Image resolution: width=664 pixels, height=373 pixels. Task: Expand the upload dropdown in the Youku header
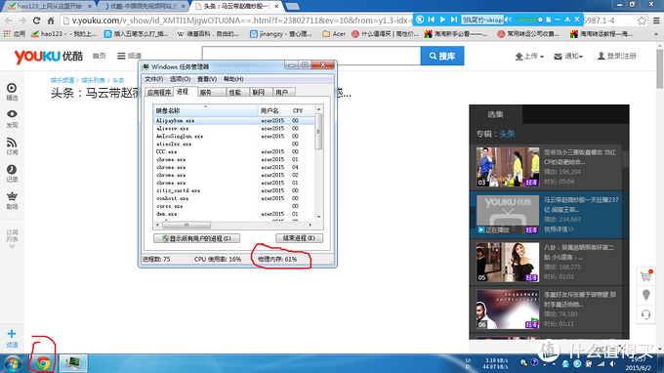click(x=529, y=56)
